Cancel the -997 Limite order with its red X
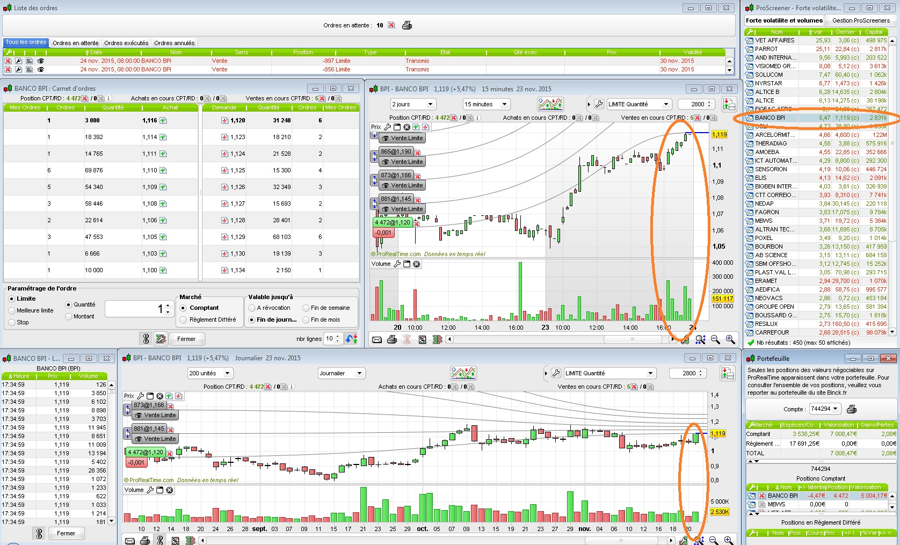Image resolution: width=900 pixels, height=545 pixels. [x=8, y=61]
